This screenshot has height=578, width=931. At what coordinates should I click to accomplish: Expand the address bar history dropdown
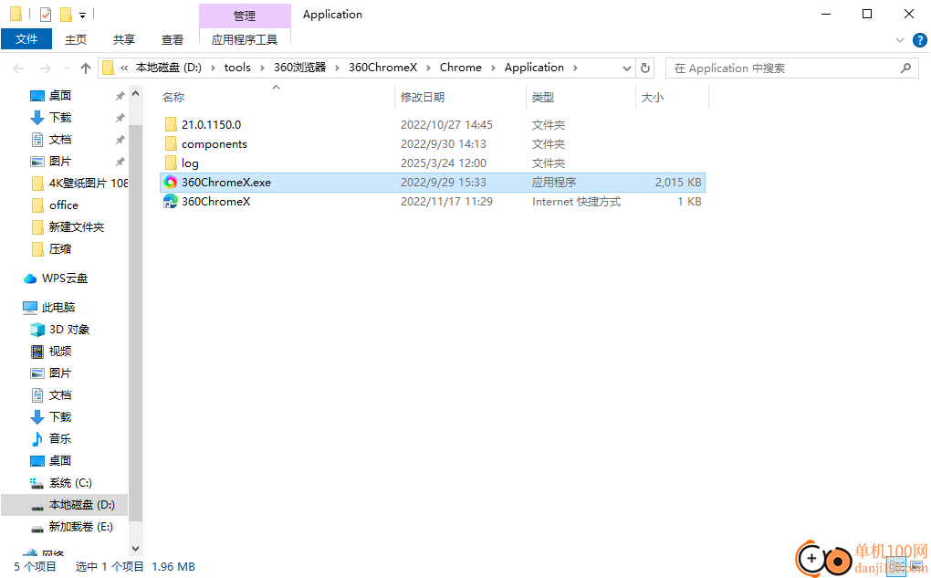[626, 68]
